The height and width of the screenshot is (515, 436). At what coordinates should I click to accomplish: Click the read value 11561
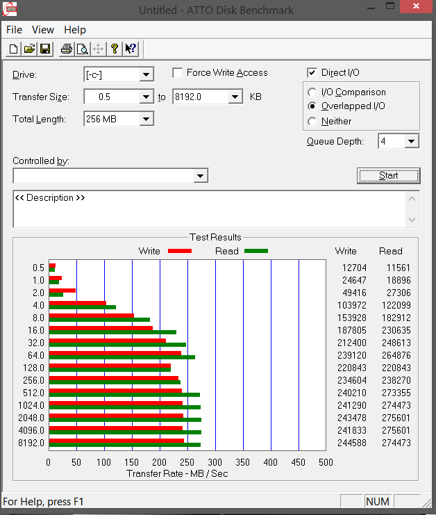coord(399,268)
